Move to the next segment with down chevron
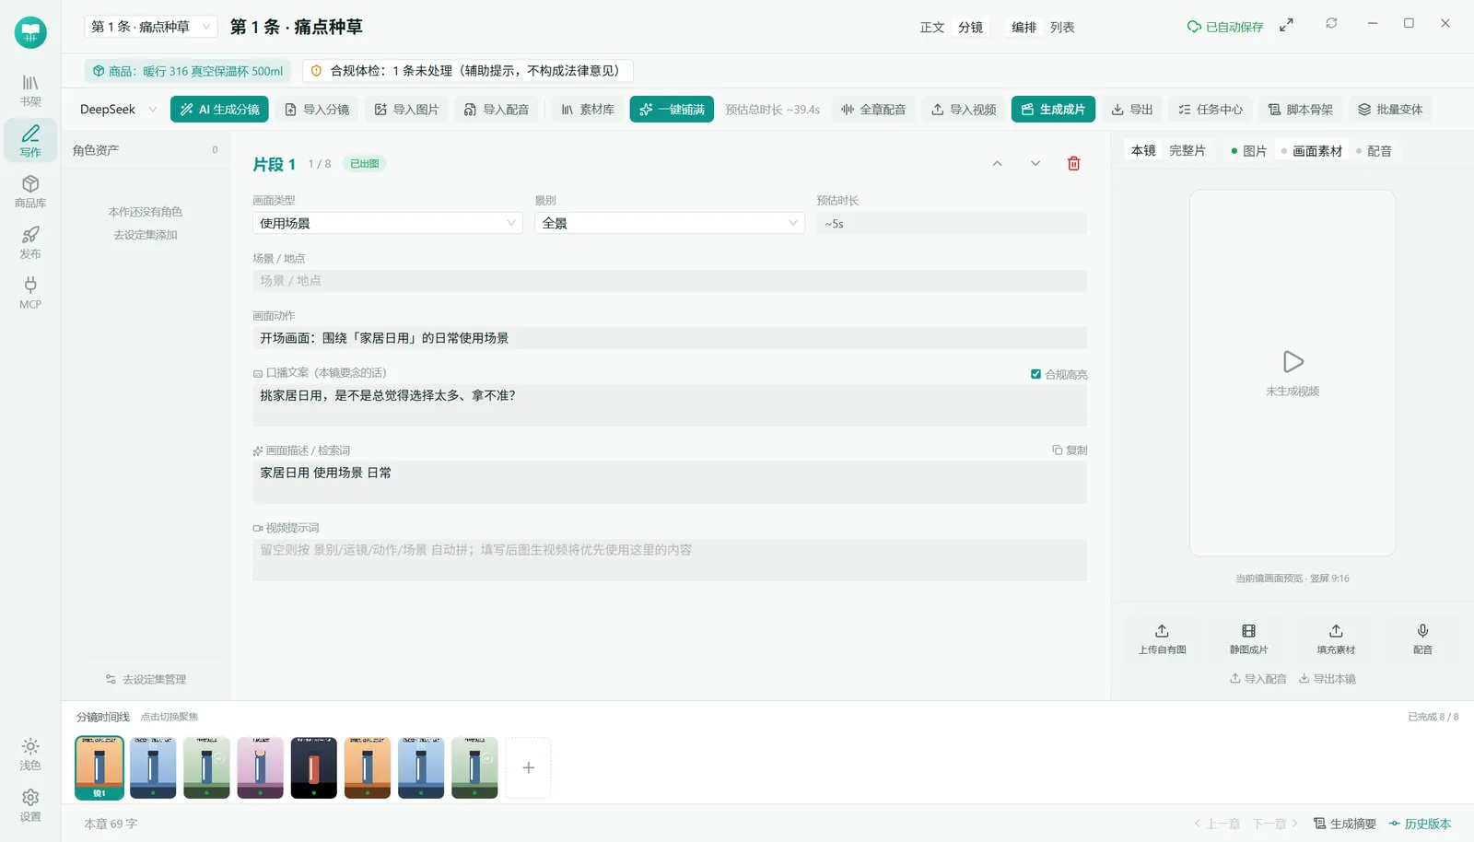 [1035, 164]
